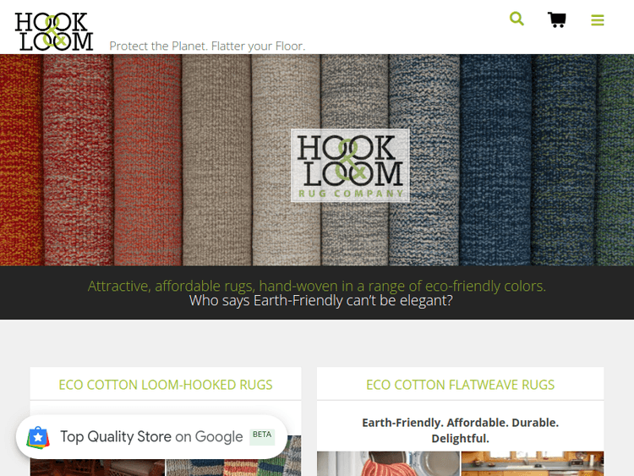Image resolution: width=634 pixels, height=476 pixels.
Task: Click the 'Protect the Planet' tagline
Action: tap(207, 47)
